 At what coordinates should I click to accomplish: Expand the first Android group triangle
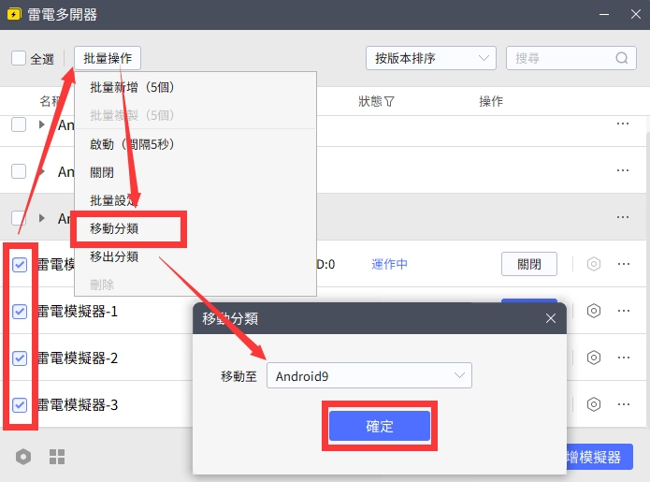[41, 124]
